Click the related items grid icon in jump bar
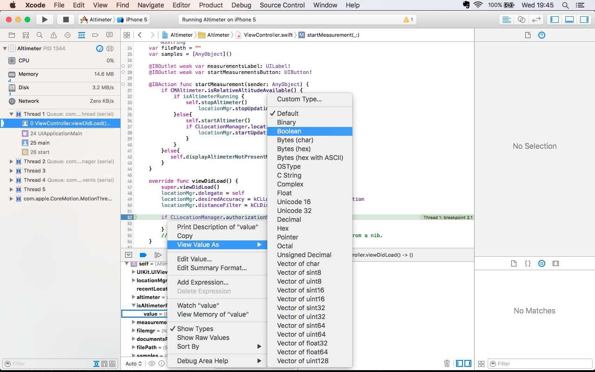The width and height of the screenshot is (595, 372). 126,35
